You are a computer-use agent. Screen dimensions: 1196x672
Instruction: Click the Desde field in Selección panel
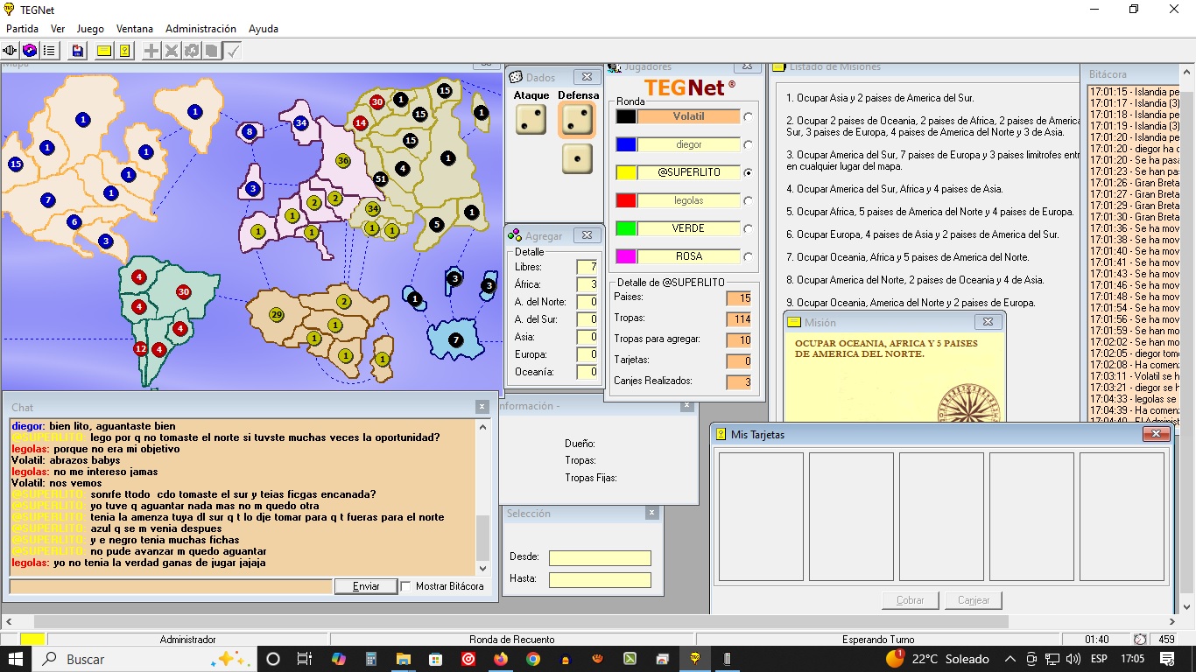[x=600, y=558]
